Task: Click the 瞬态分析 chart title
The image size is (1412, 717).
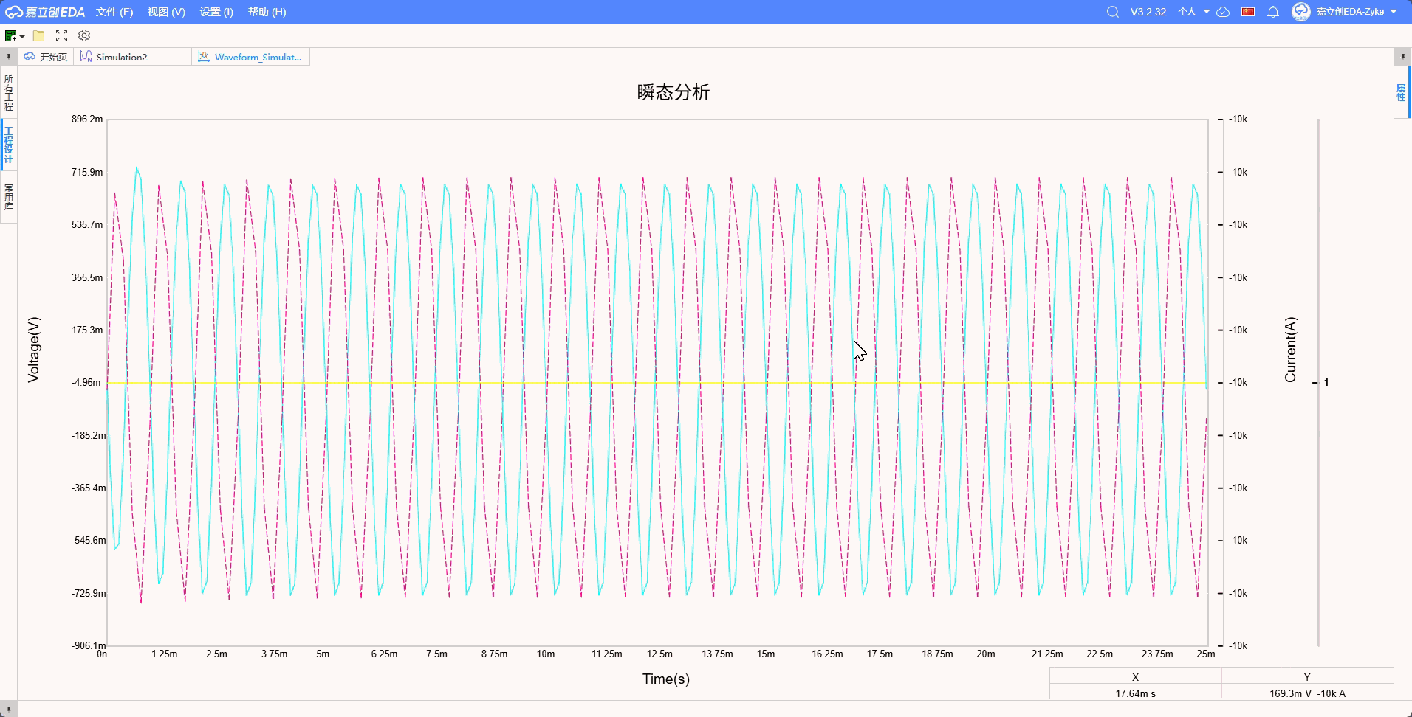Action: coord(673,92)
